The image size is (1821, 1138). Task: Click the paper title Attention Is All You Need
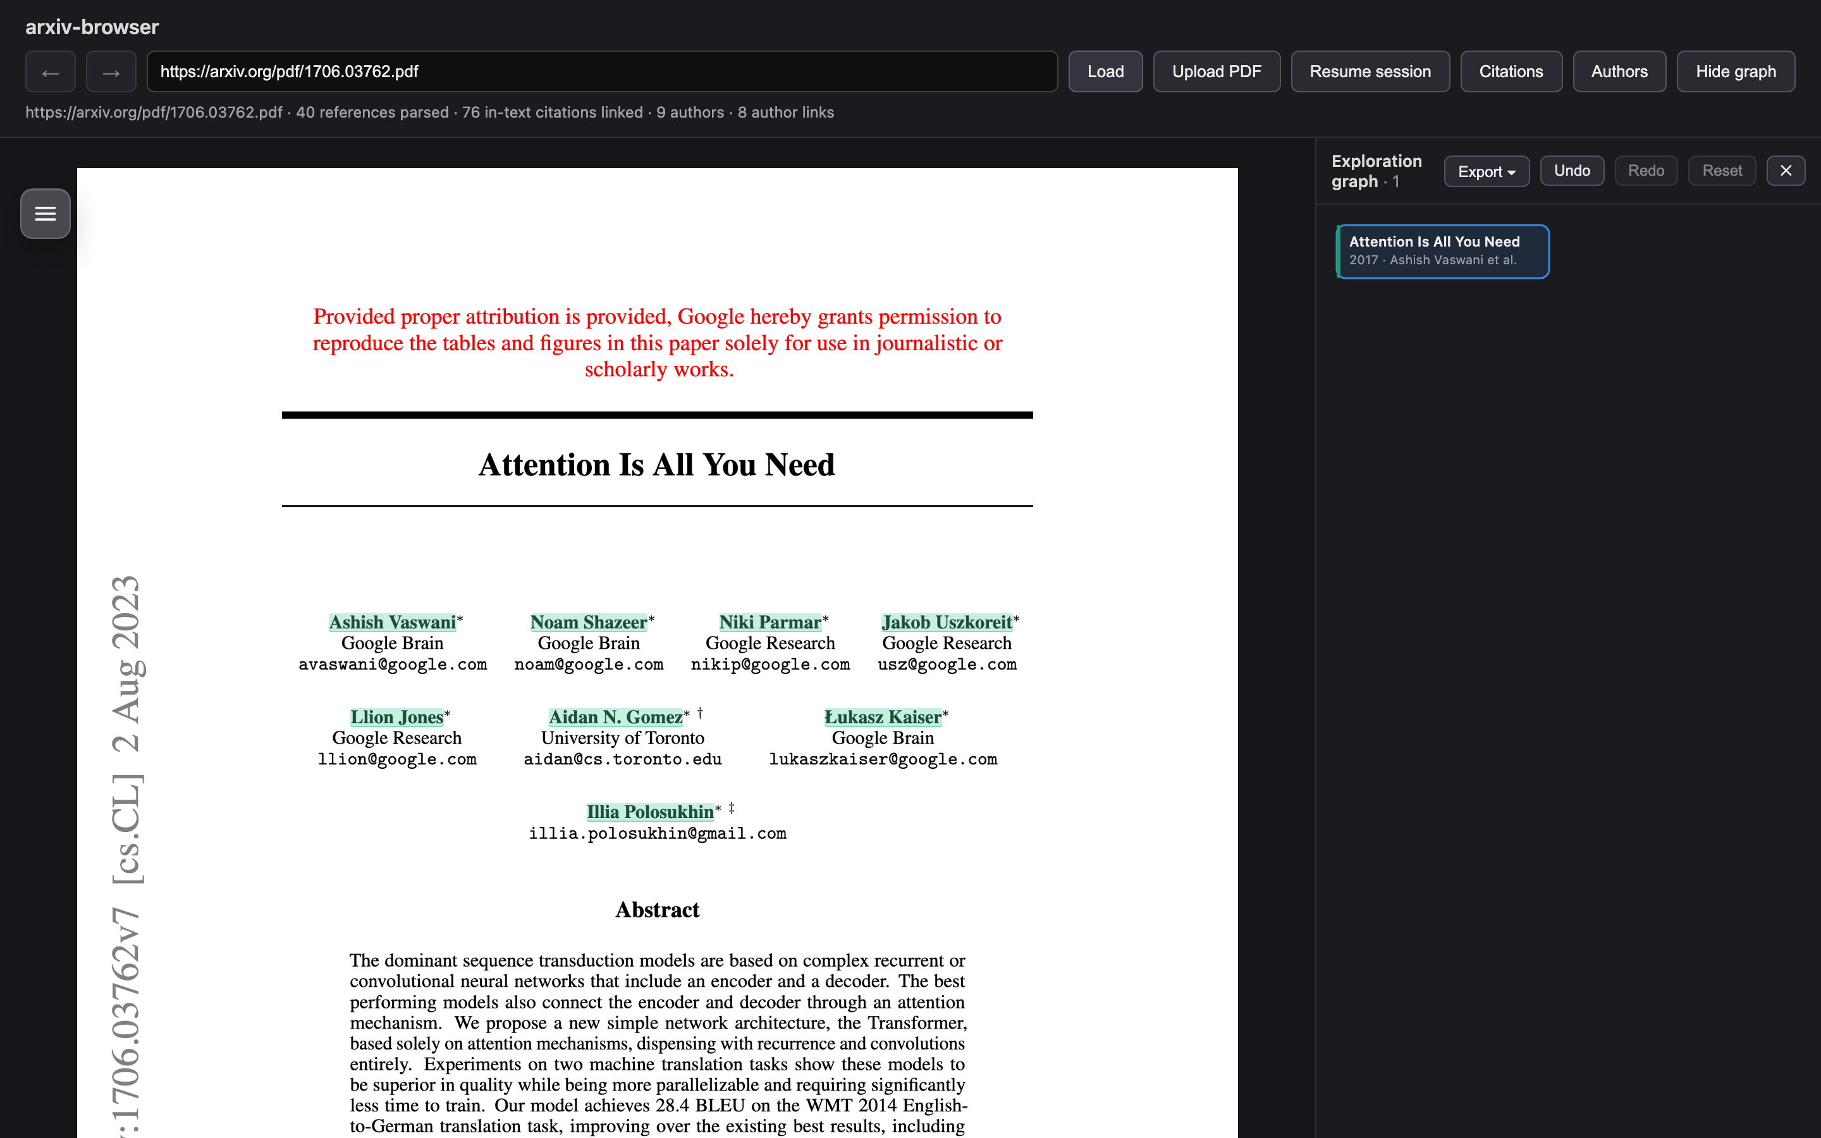coord(657,465)
